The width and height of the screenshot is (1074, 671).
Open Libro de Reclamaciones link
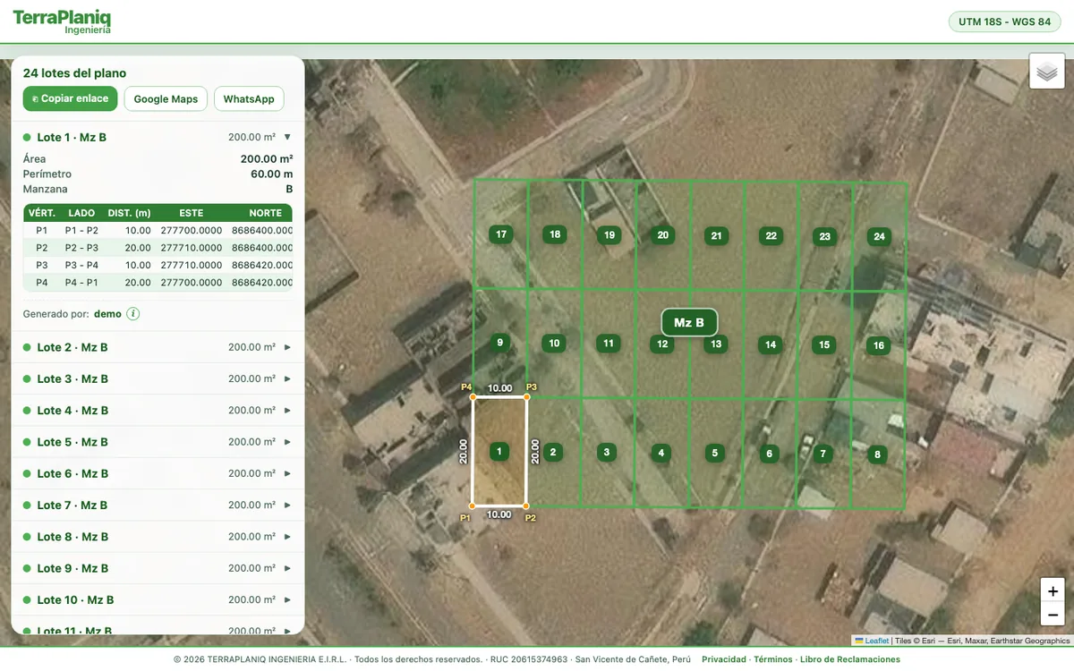pyautogui.click(x=850, y=659)
